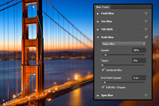The image size is (159, 106).
Task: Collapse the Path Blur section
Action: point(98,37)
